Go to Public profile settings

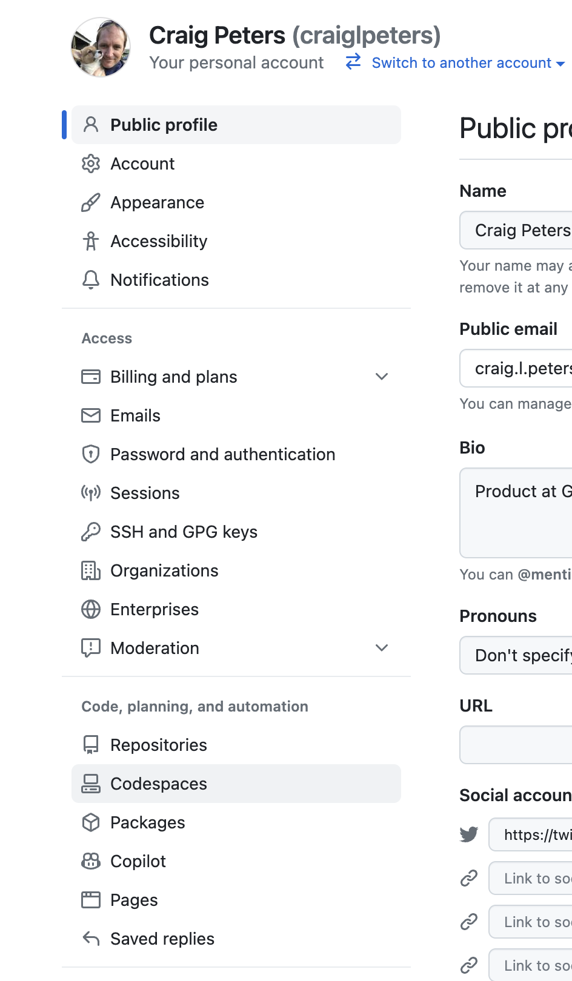[164, 125]
